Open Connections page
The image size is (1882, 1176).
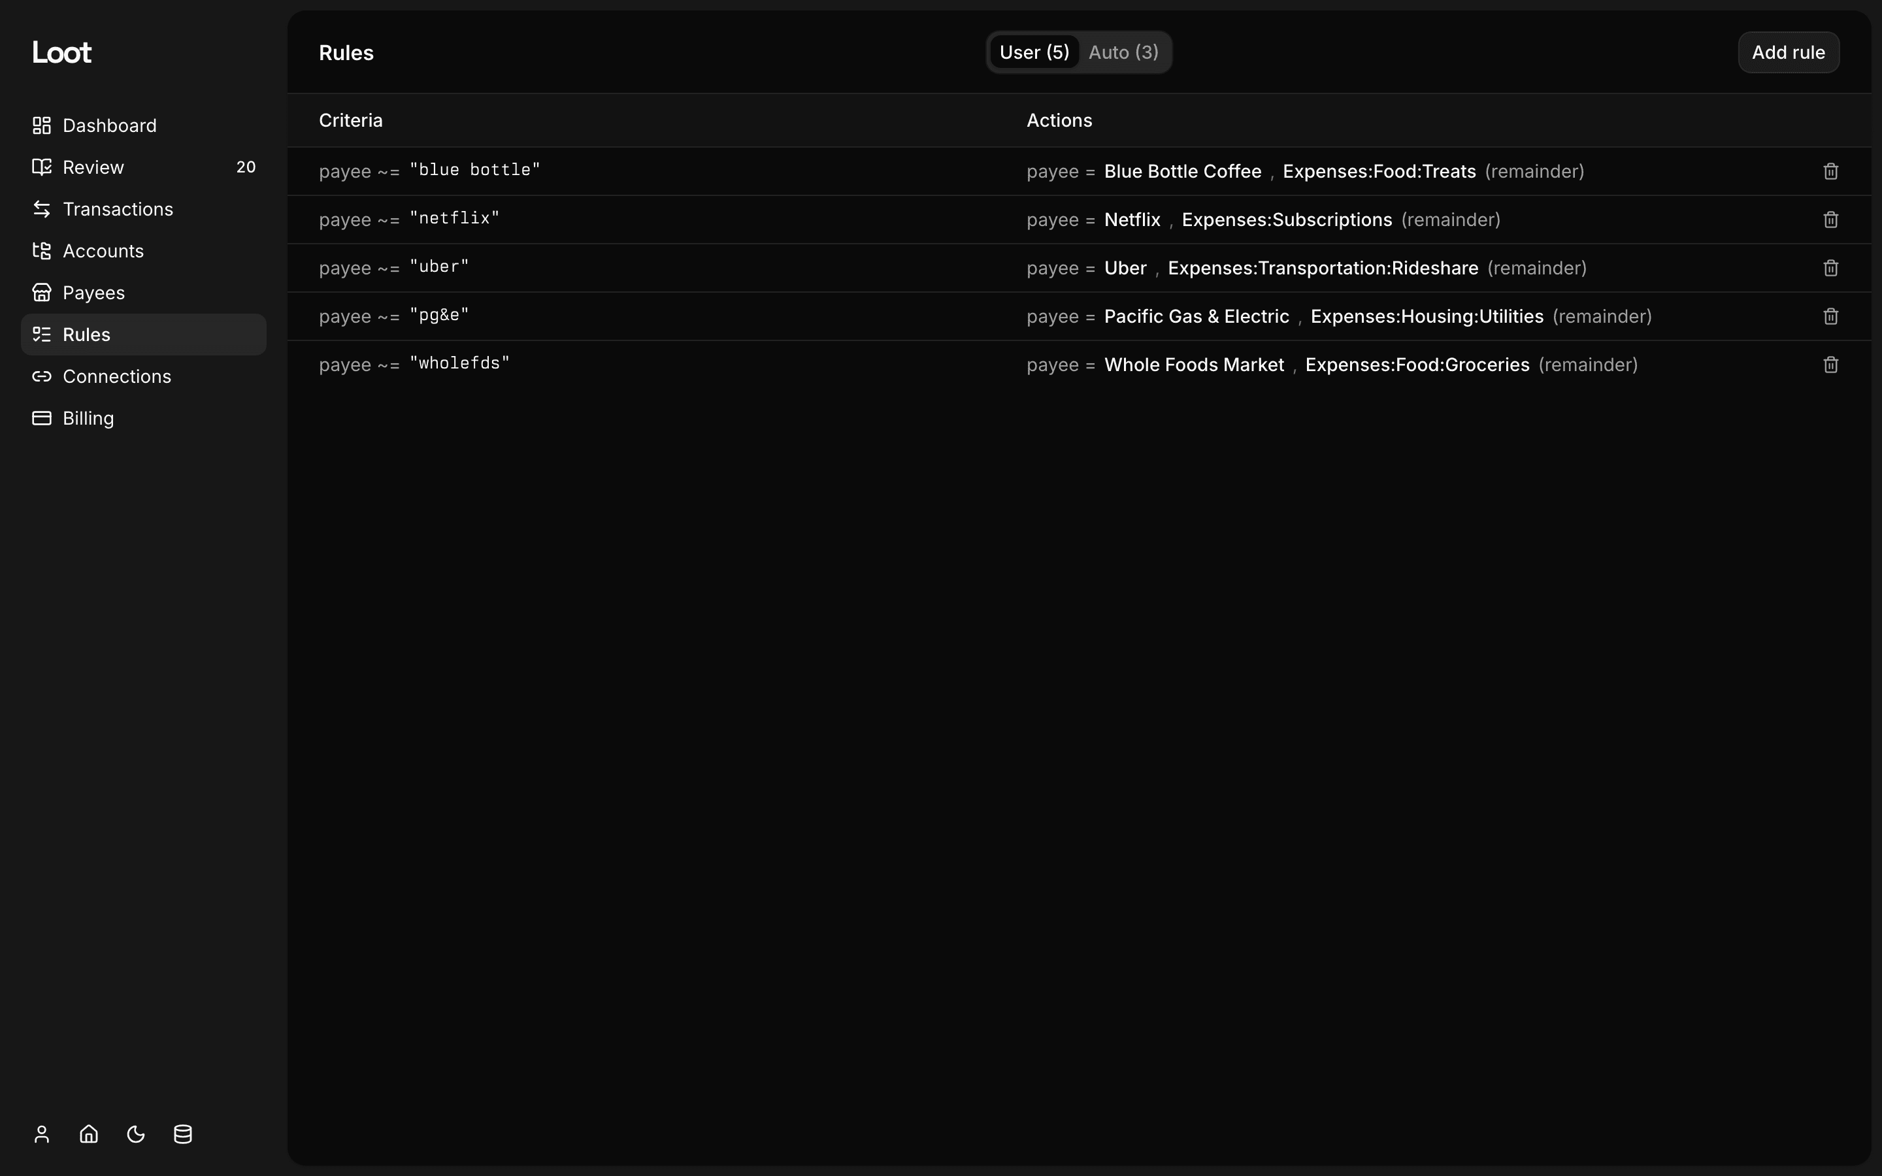pos(144,376)
